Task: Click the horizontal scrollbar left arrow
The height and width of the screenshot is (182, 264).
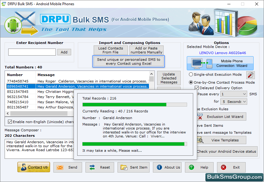Action: click(8, 113)
